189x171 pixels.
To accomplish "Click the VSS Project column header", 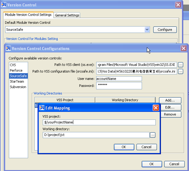I will 65,100.
